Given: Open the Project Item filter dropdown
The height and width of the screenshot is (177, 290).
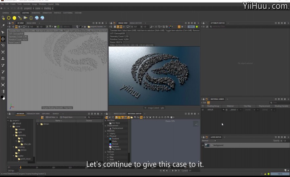Looking at the screenshot, I should tap(73, 117).
